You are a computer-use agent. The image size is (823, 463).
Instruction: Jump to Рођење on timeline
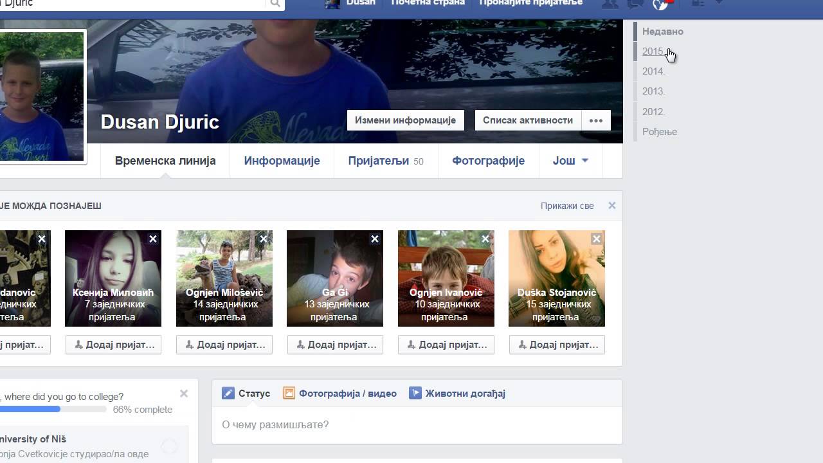click(660, 132)
